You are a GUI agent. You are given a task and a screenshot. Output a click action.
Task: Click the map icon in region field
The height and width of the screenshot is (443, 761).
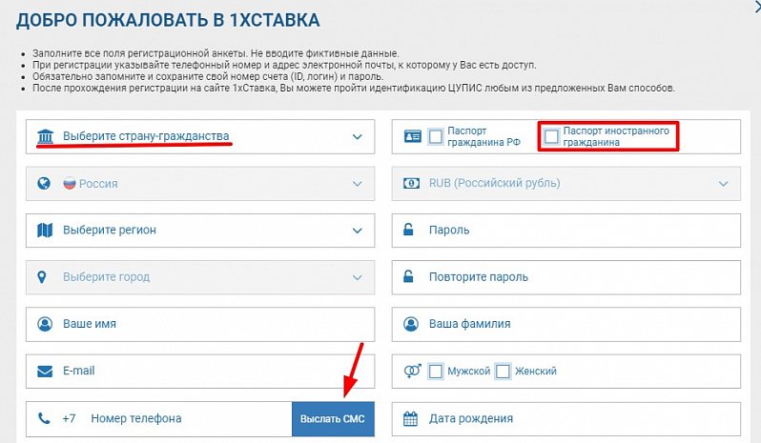click(x=44, y=230)
